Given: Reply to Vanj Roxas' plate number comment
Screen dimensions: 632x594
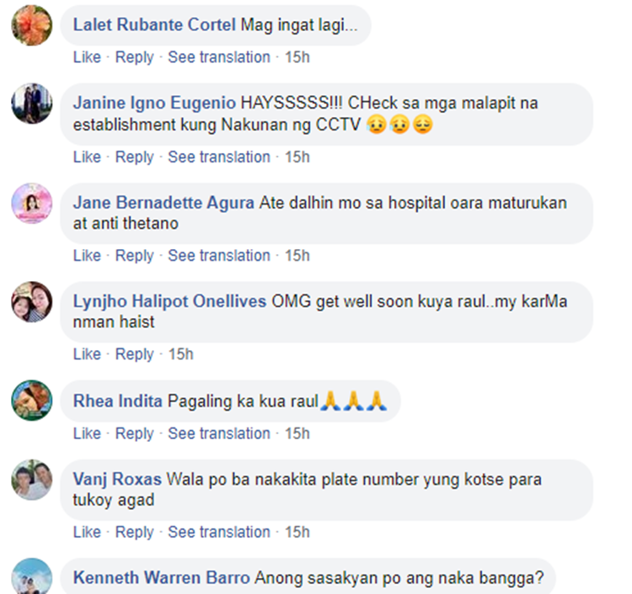Looking at the screenshot, I should point(135,532).
